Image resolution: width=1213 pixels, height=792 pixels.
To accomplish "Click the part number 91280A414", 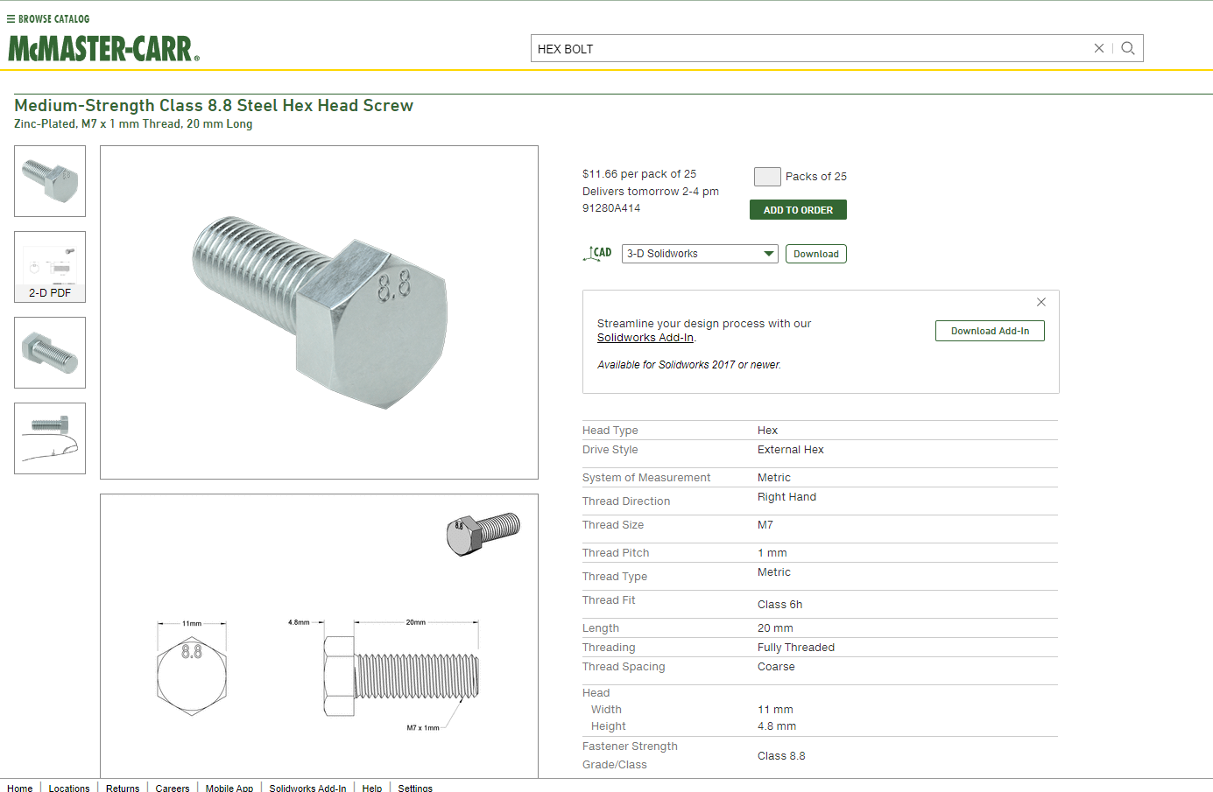I will (x=611, y=208).
